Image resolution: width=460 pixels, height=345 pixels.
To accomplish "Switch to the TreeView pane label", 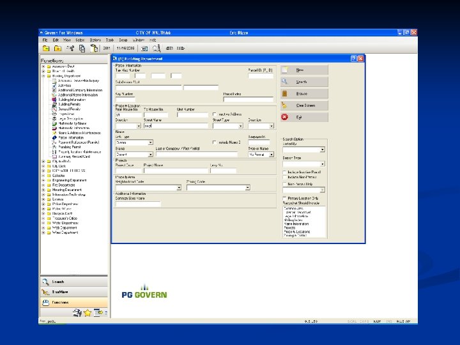I will click(x=60, y=292).
